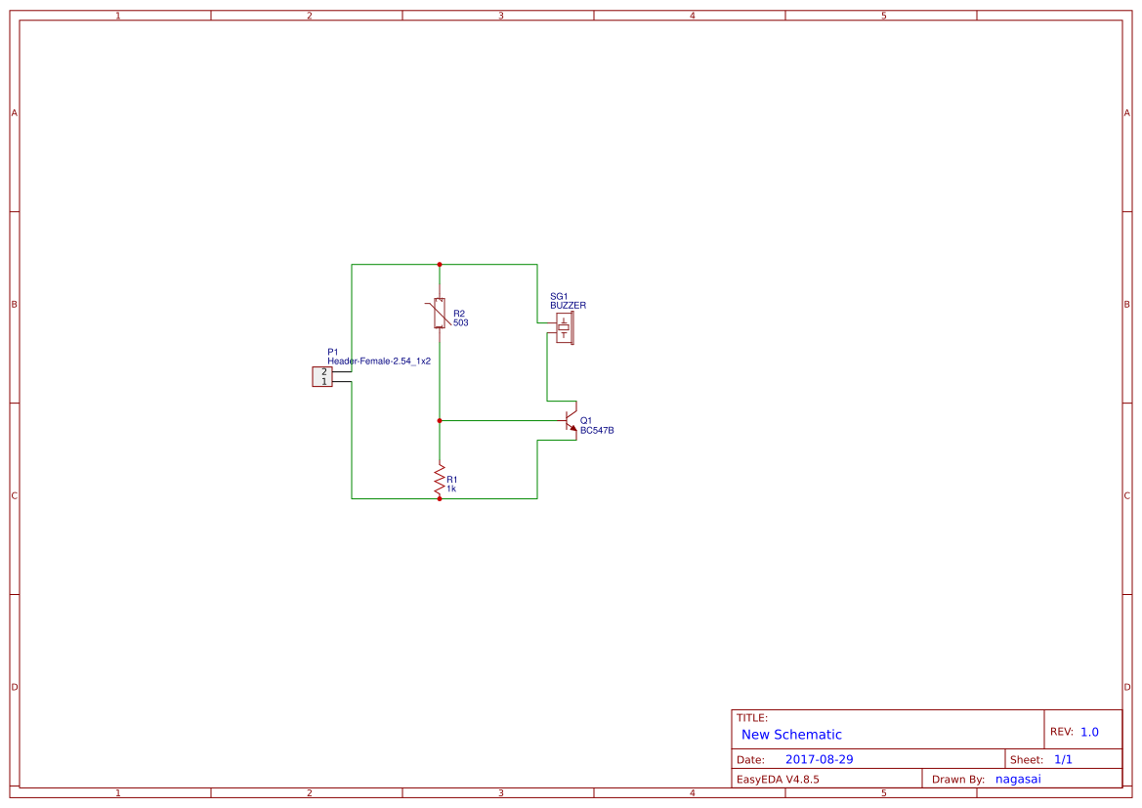Click the junction dot at transistor base wire
Viewport: 1142px width, 808px height.
click(x=440, y=420)
